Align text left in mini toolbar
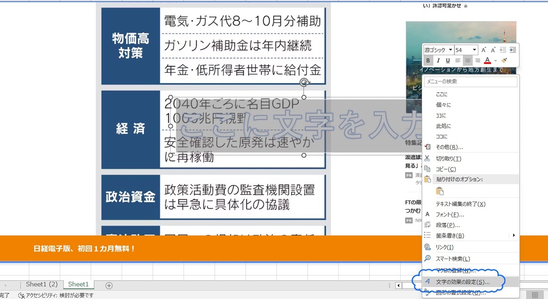548x299 pixels. point(458,61)
